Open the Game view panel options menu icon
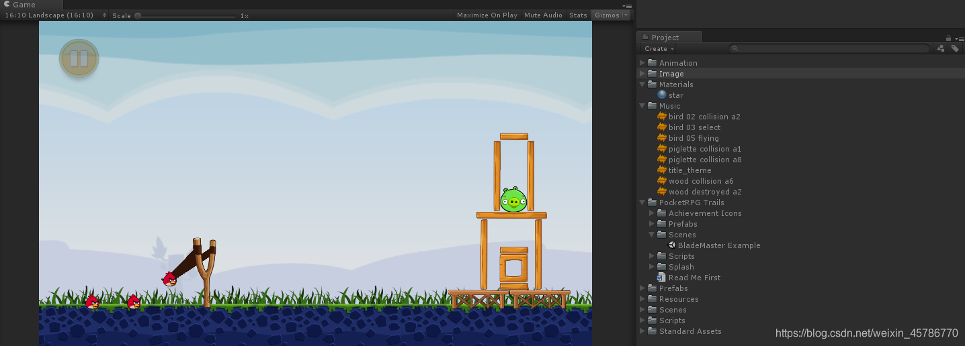965x346 pixels. [x=628, y=5]
